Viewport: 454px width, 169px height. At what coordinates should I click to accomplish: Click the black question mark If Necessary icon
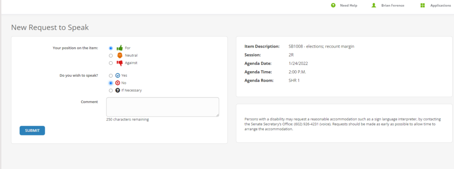coord(117,90)
